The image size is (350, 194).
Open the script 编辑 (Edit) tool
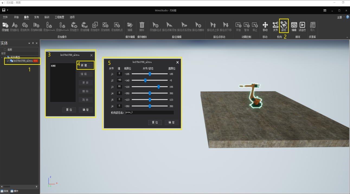tap(294, 25)
